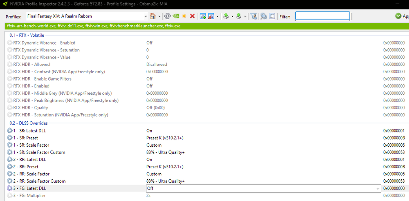409x201 pixels.
Task: Click into the Filter text field
Action: [x=322, y=16]
